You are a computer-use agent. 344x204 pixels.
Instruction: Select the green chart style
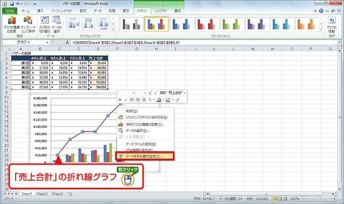[x=231, y=24]
